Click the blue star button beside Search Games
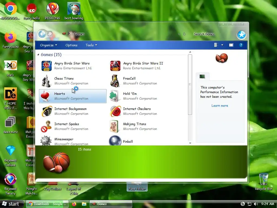Viewport: 277px width, 208px height. (241, 35)
